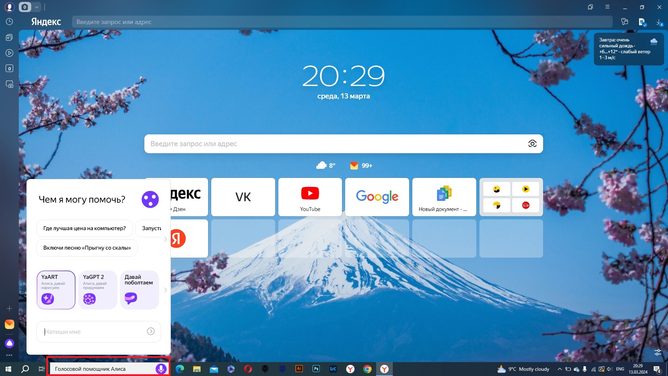668x376 pixels.
Task: Show more suggestions with the upper right chevron
Action: (x=166, y=239)
